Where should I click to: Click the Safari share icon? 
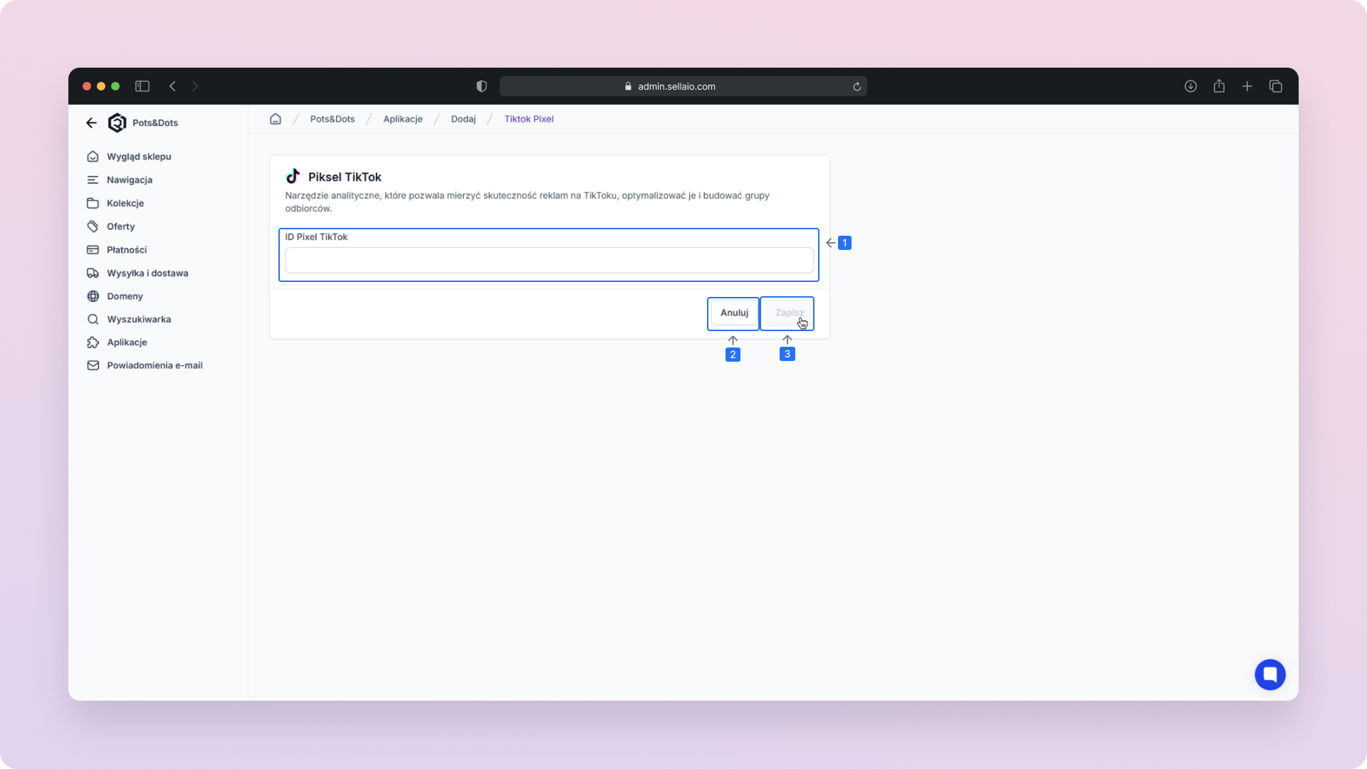[1219, 86]
